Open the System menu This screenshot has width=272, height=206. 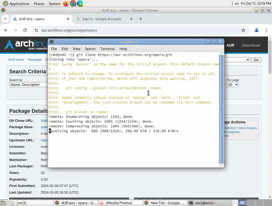click(x=54, y=4)
